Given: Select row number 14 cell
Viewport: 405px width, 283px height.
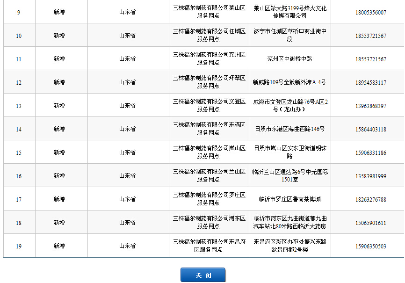Looking at the screenshot, I should click(19, 129).
